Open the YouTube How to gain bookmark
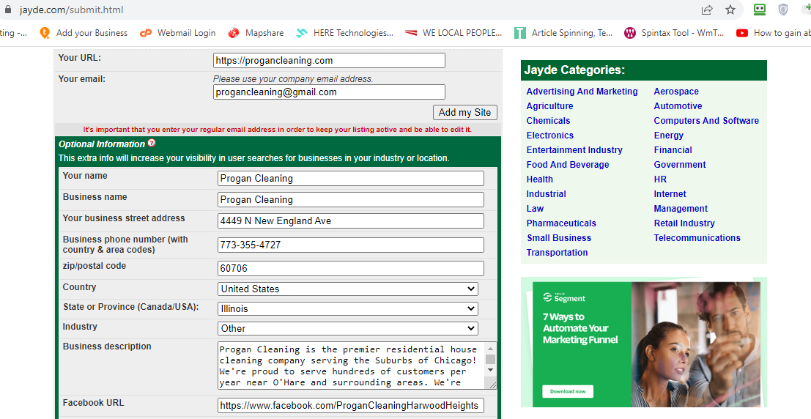The width and height of the screenshot is (811, 419). pos(773,32)
